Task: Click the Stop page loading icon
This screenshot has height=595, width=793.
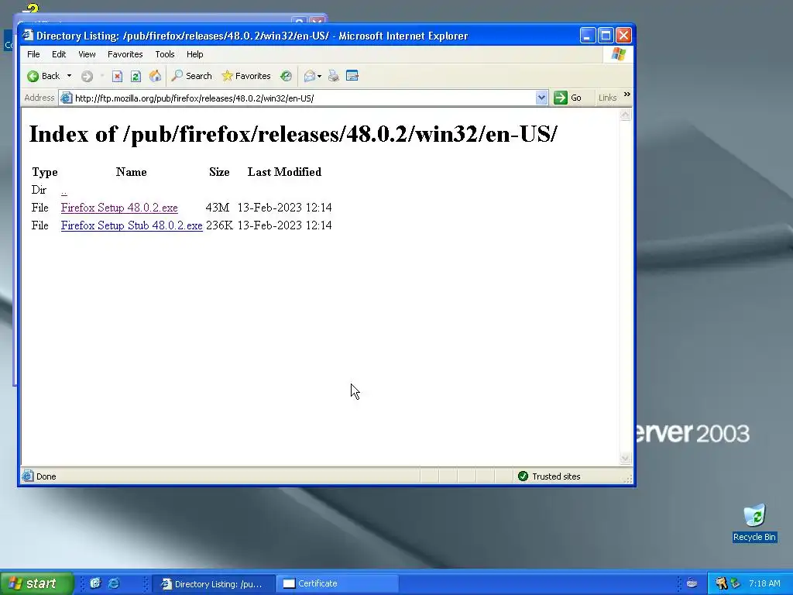Action: pyautogui.click(x=118, y=76)
